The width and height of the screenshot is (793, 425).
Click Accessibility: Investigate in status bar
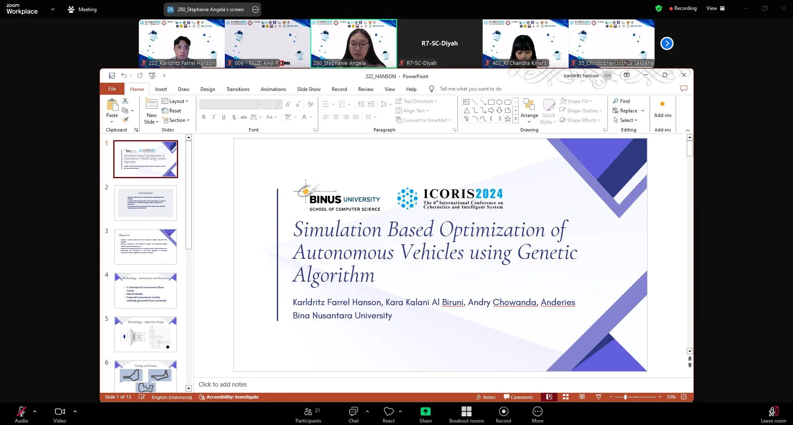(229, 397)
